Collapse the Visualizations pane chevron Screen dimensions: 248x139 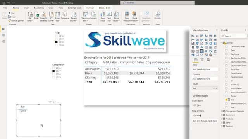[x=217, y=30]
